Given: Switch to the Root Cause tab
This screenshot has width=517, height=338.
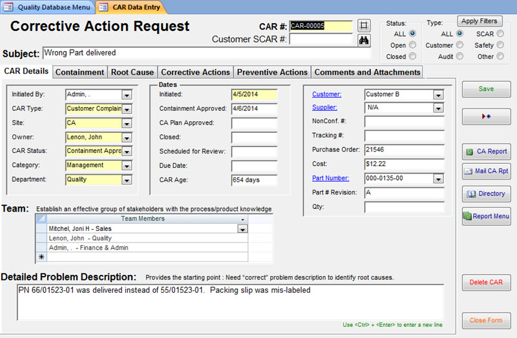Looking at the screenshot, I should [x=132, y=72].
